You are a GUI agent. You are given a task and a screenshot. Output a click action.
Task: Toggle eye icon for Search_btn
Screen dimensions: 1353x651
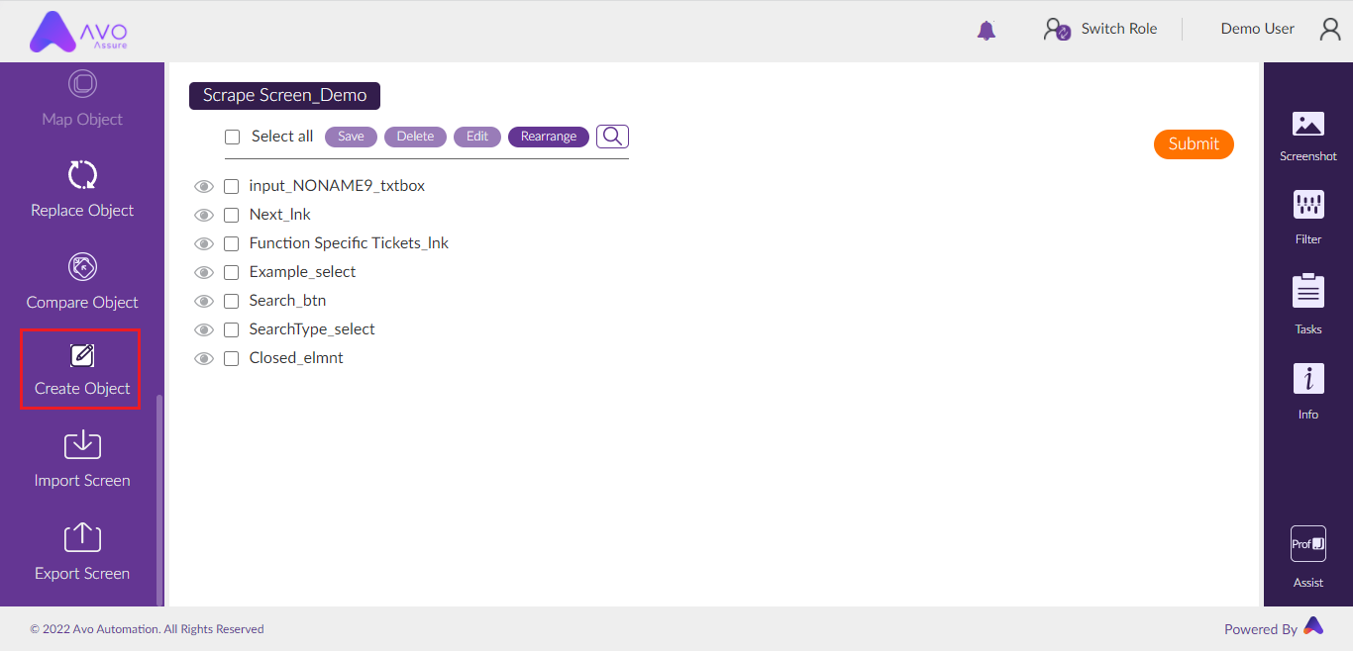pos(204,301)
